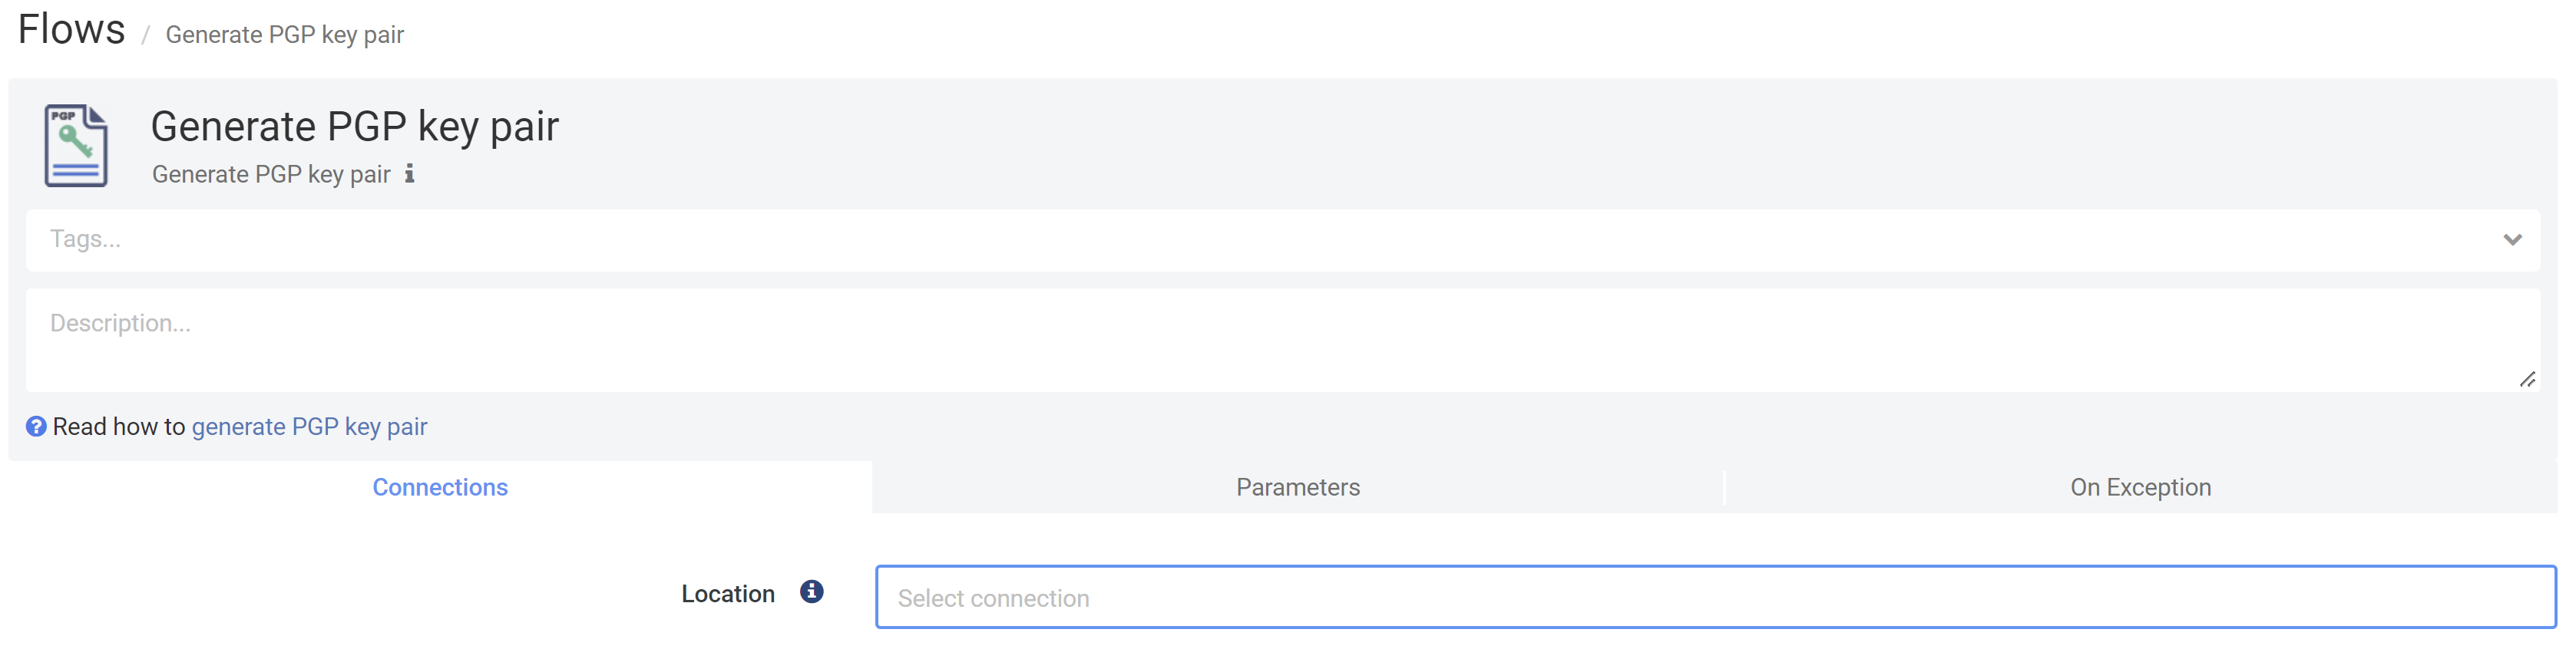Switch to the On Exception tab

[x=2139, y=487]
